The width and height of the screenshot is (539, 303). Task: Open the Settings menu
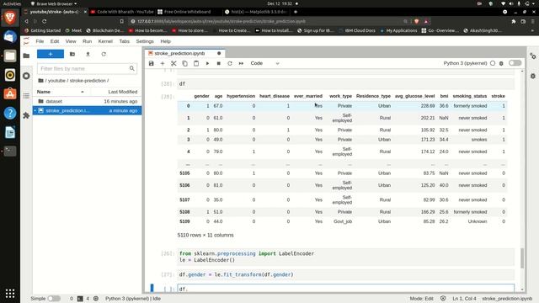[145, 41]
